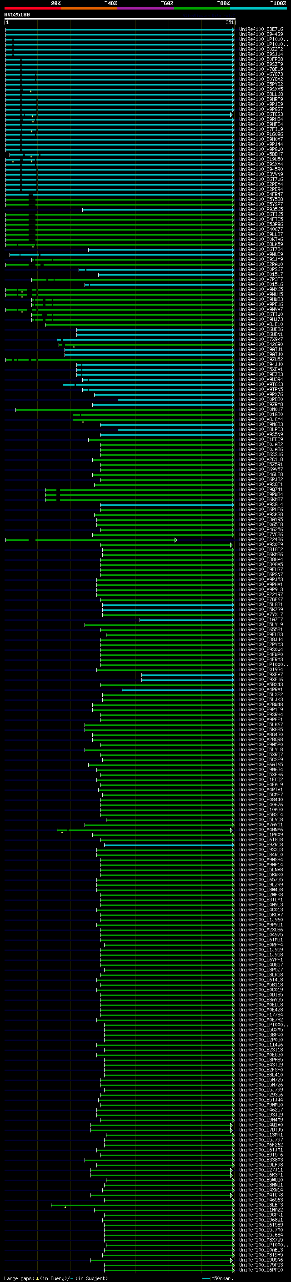
Task: Open hit UniRef100_B0FPD8
Action: click(x=261, y=59)
